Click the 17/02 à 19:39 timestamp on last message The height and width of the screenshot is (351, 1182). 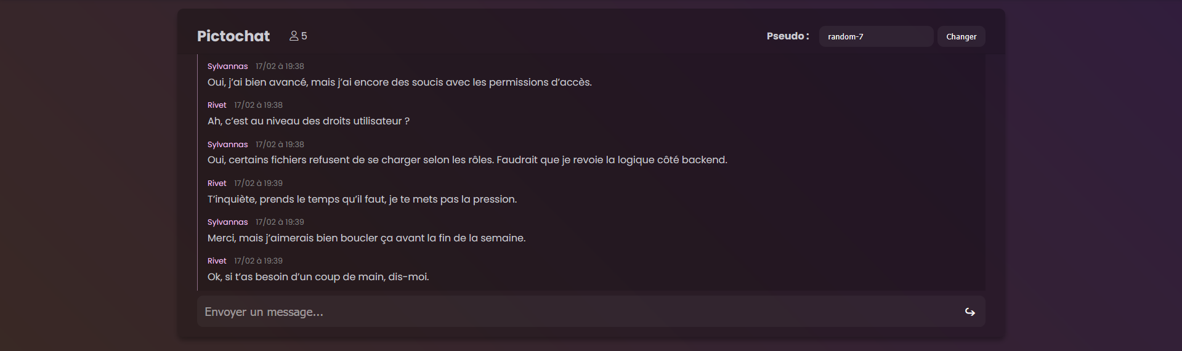tap(258, 260)
